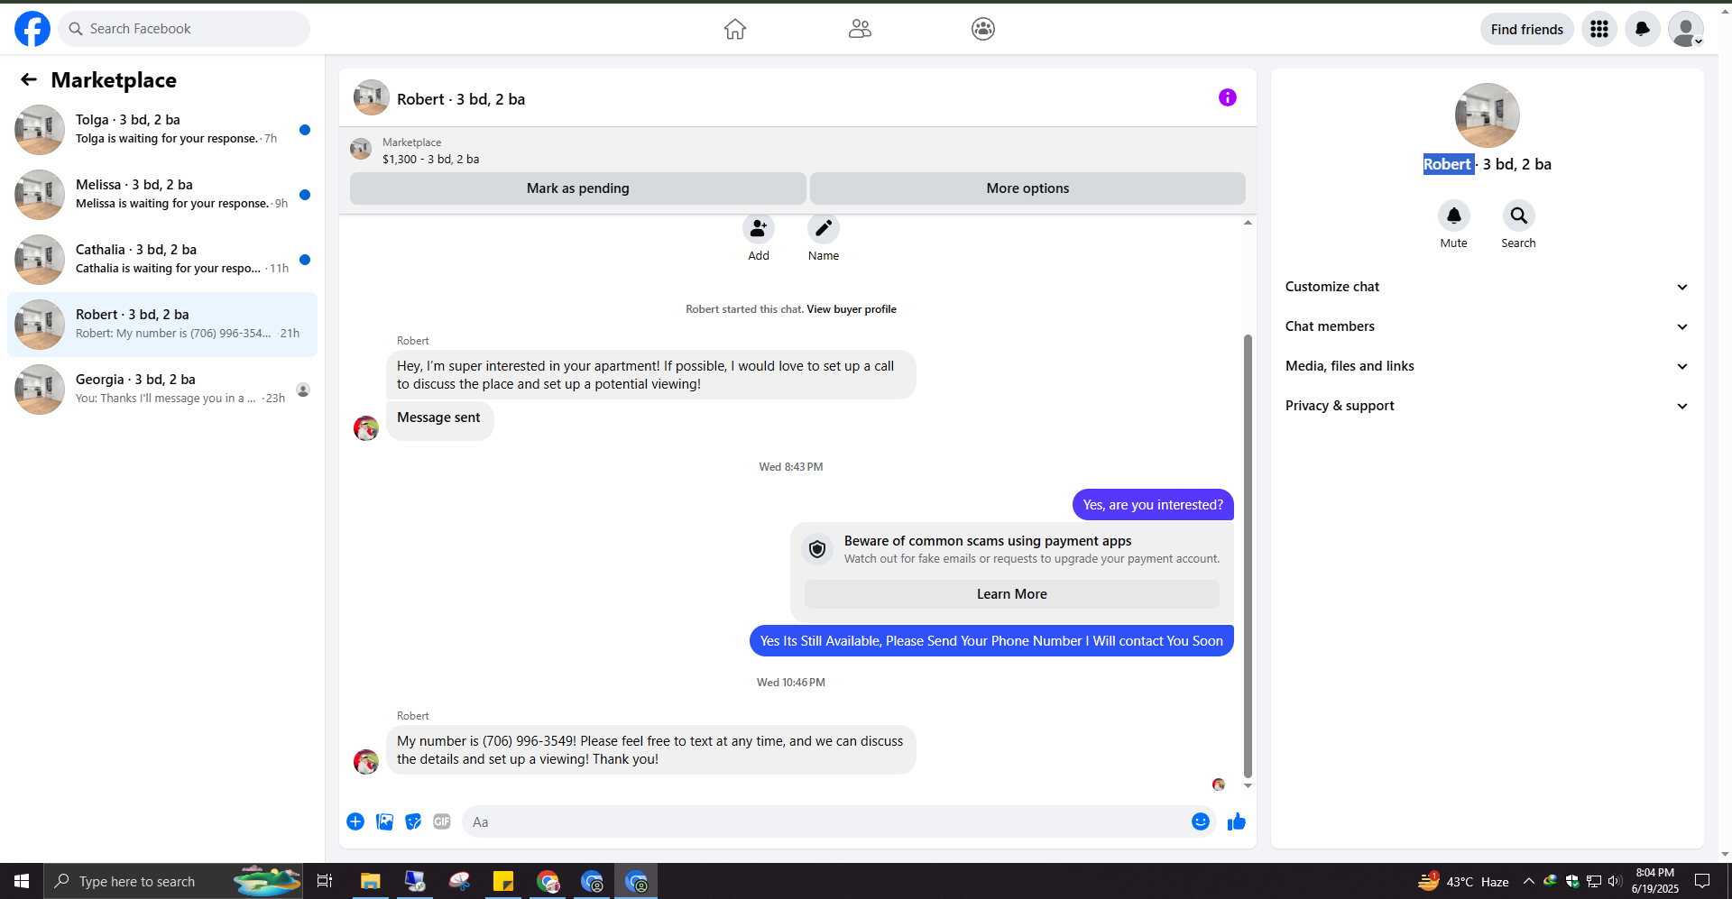The width and height of the screenshot is (1732, 899).
Task: Open conversation info purple icon
Action: click(1228, 97)
